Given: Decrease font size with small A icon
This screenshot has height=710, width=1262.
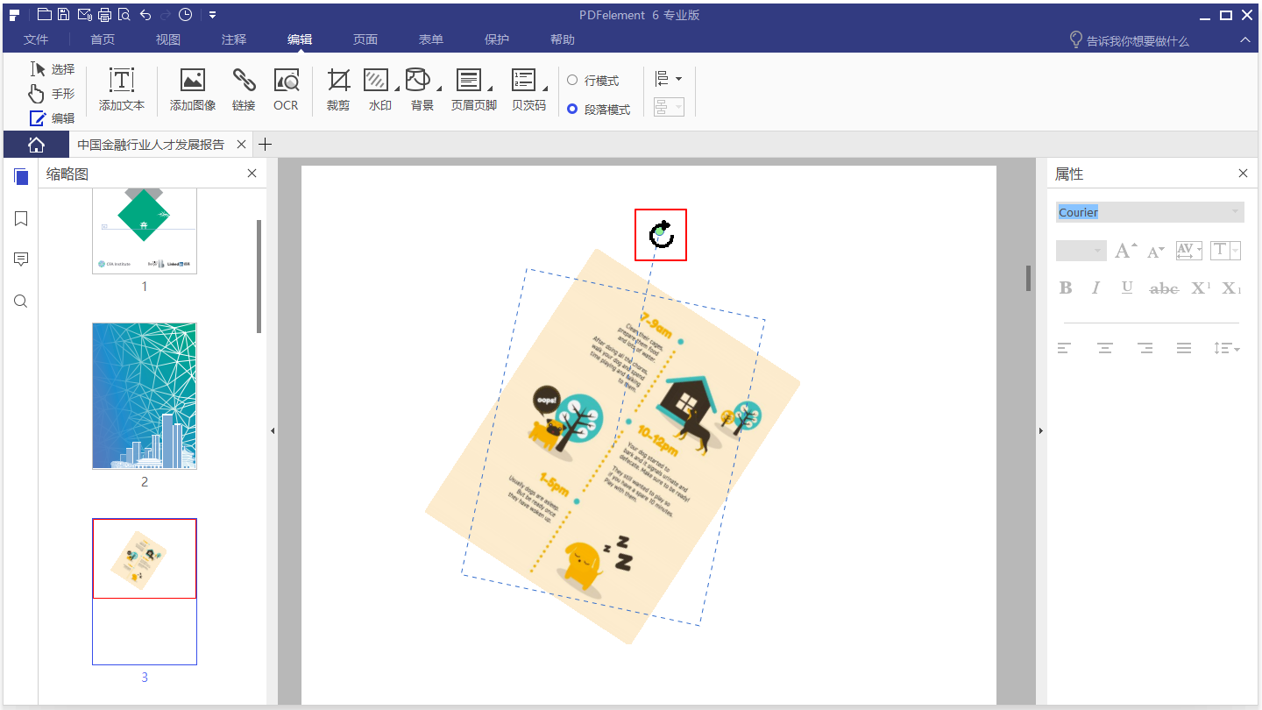Looking at the screenshot, I should (1156, 252).
